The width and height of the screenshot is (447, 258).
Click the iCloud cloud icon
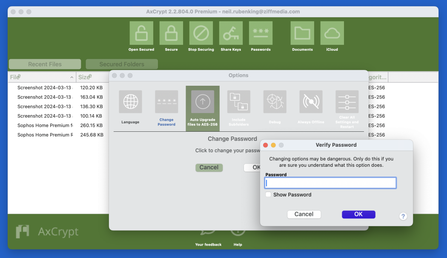coord(332,33)
